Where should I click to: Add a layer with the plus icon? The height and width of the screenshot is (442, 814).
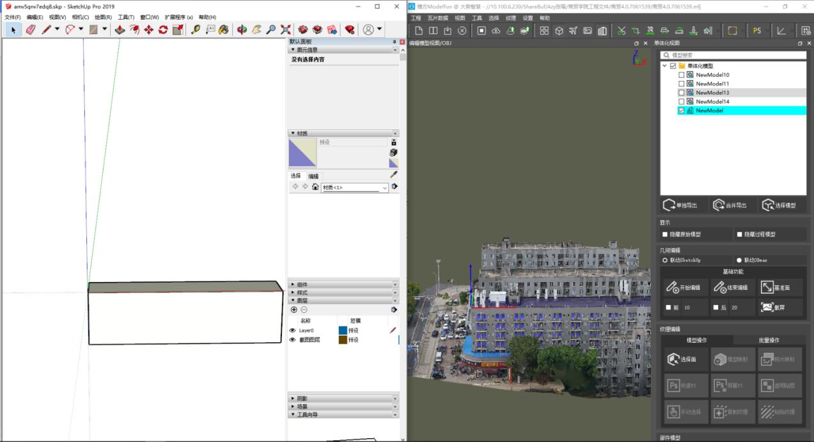click(294, 310)
